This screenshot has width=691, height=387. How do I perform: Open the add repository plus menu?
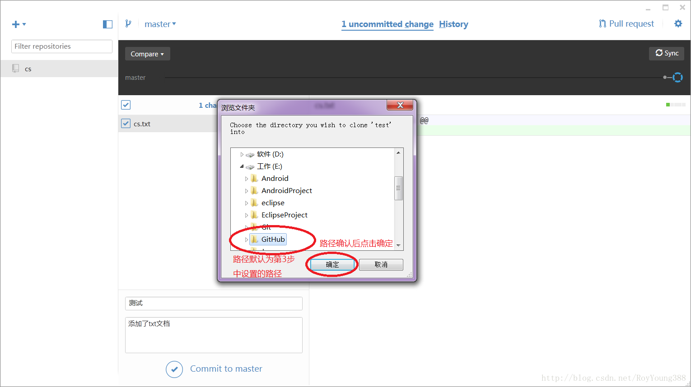[x=19, y=24]
